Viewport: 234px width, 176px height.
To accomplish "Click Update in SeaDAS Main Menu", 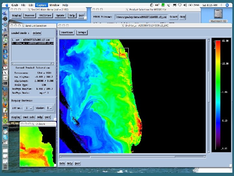I will coord(60,15).
